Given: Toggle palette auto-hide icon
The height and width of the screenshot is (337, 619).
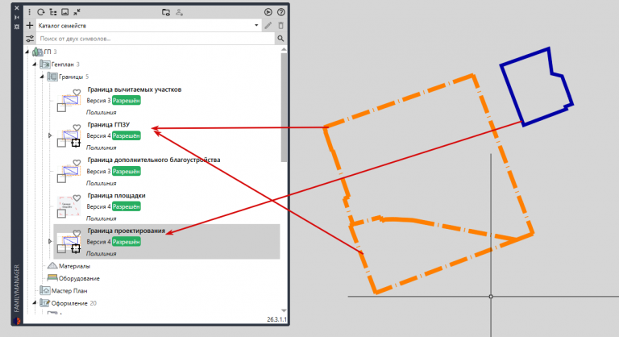Looking at the screenshot, I should [17, 18].
